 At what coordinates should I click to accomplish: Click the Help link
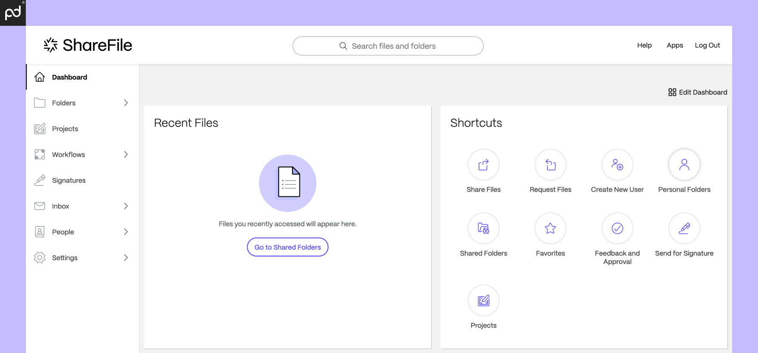644,45
